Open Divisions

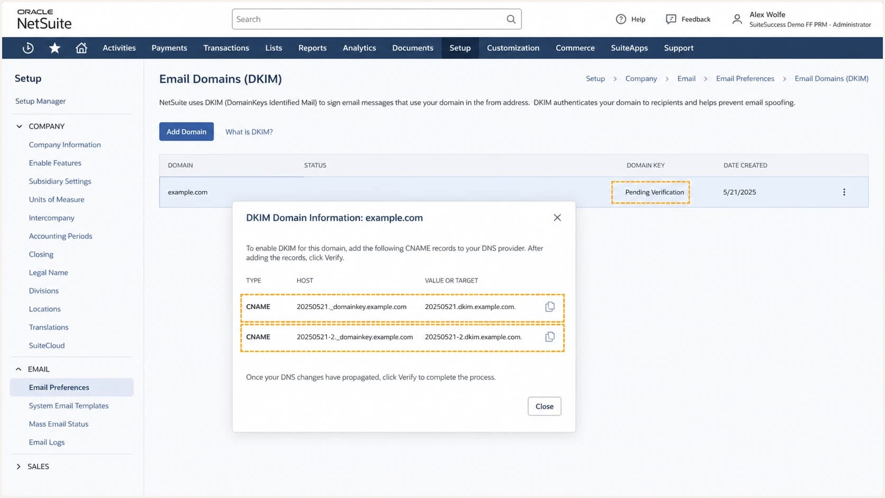(x=43, y=291)
